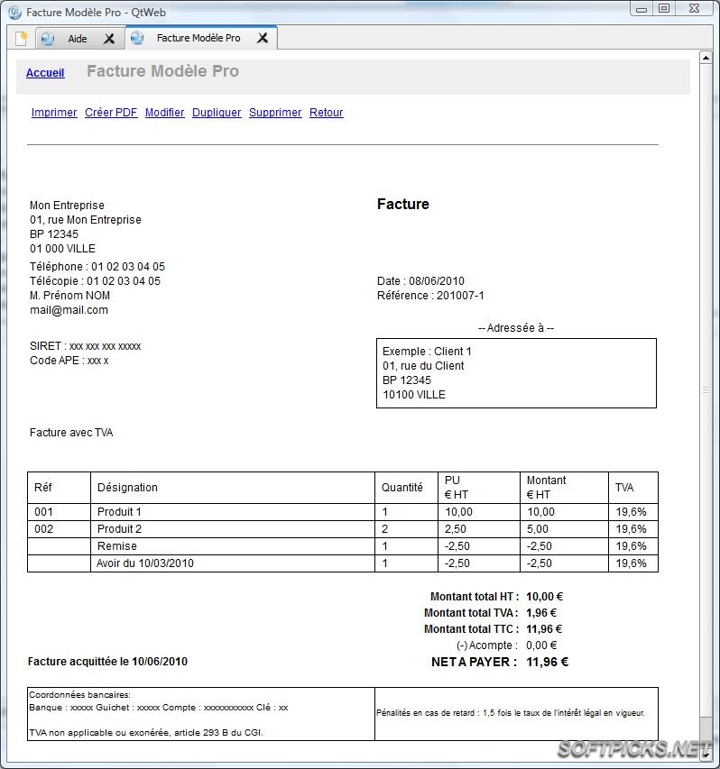The height and width of the screenshot is (769, 720).
Task: Click the 'mail@mail.com' email text
Action: click(x=69, y=310)
